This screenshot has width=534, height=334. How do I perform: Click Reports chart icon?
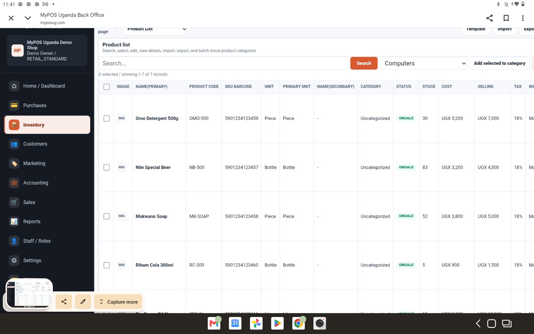pyautogui.click(x=14, y=221)
